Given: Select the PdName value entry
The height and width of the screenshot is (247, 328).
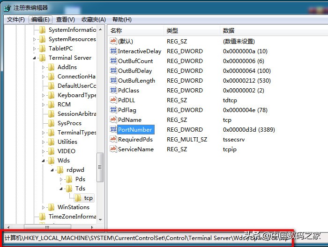Looking at the screenshot, I should point(129,120).
